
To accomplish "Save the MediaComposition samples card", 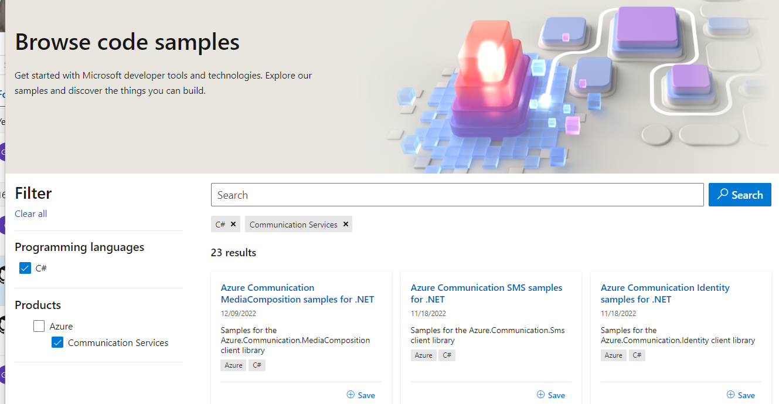I will [x=360, y=395].
